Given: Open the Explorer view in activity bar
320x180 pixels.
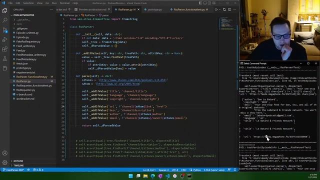Looking at the screenshot, I should click(4, 10).
